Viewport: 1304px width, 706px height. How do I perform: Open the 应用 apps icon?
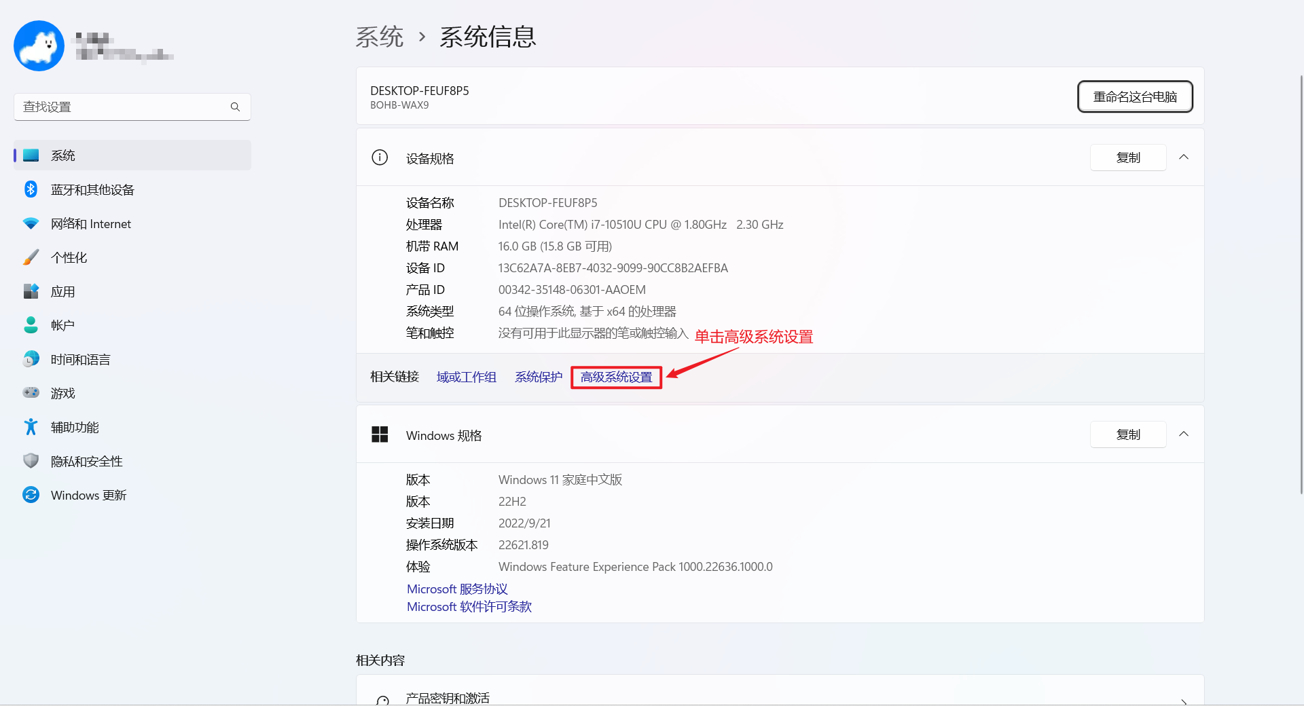31,291
